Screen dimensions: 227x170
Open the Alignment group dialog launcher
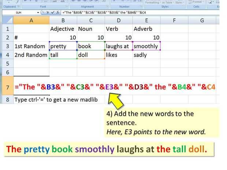click(x=107, y=7)
